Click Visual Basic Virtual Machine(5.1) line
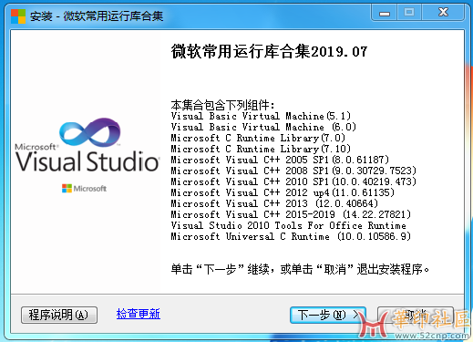The width and height of the screenshot is (473, 342). (x=261, y=116)
